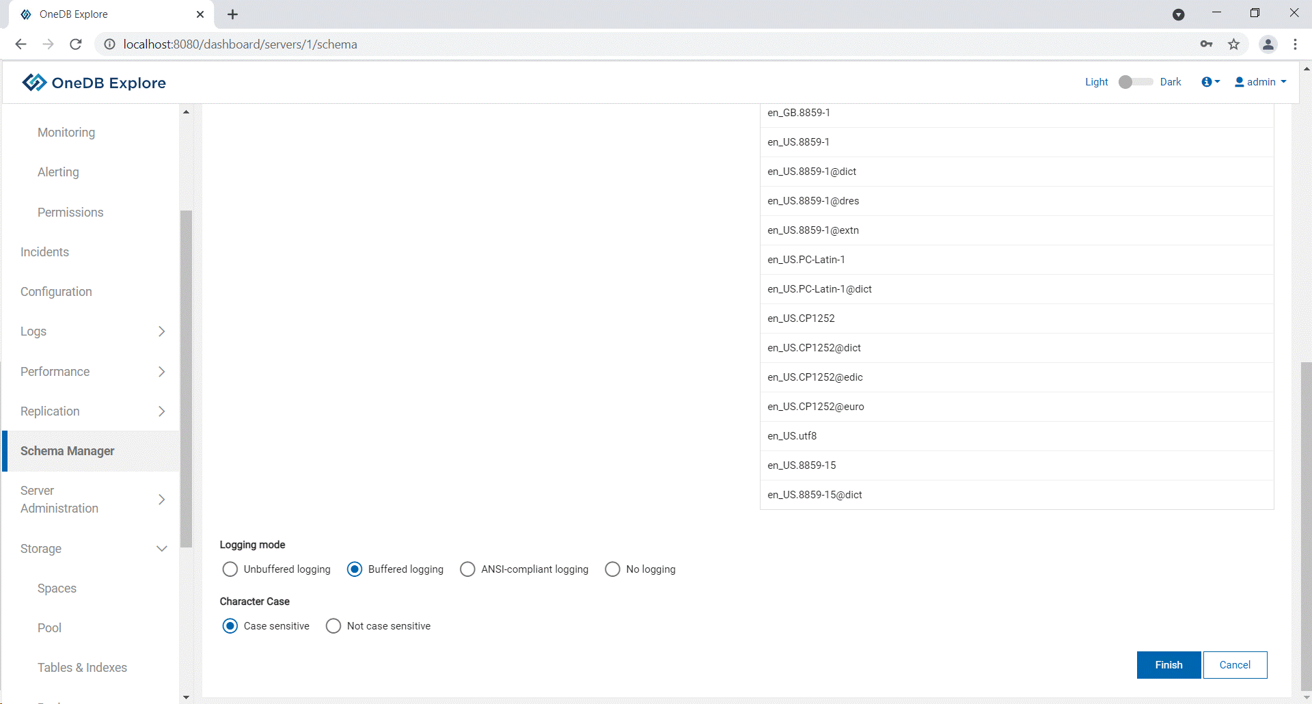Screen dimensions: 1312x704
Task: Bookmark this page with the star icon
Action: (1233, 44)
